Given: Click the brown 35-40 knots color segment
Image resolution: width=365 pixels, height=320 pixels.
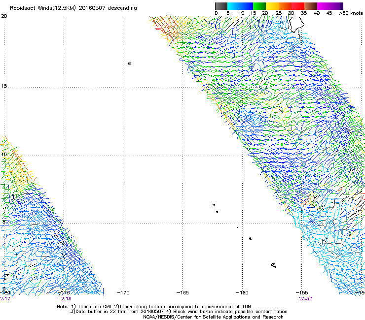Looking at the screenshot, I should (311, 6).
